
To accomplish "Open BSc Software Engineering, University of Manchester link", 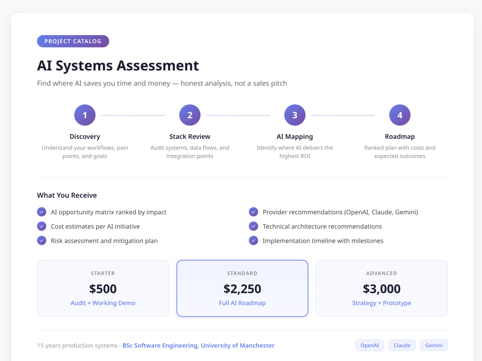I will pos(198,345).
